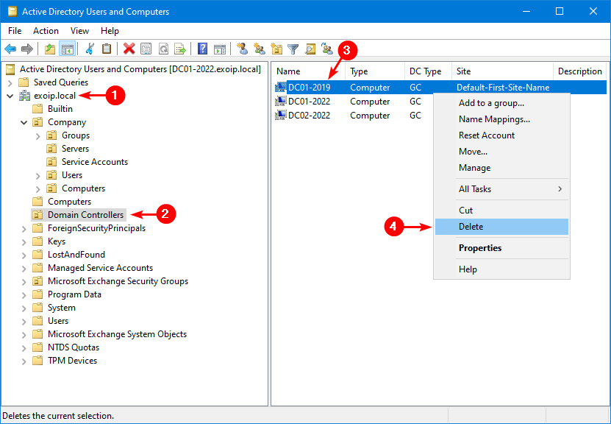
Task: Select the Servers OU
Action: tap(75, 149)
